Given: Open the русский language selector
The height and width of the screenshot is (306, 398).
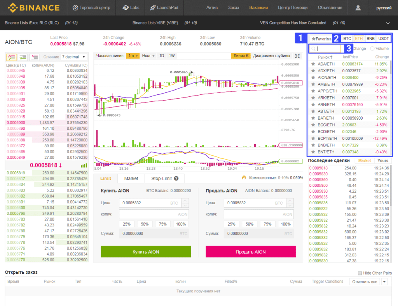Looking at the screenshot, I should [384, 8].
